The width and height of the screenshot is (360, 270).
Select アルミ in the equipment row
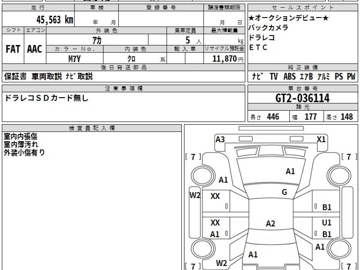coord(324,76)
